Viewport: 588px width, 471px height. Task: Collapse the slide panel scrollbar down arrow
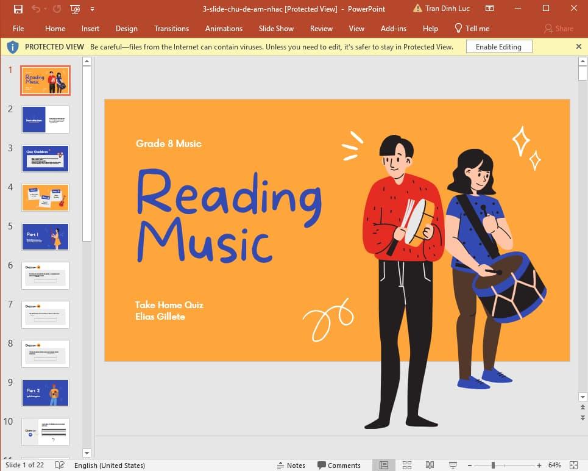coord(87,453)
